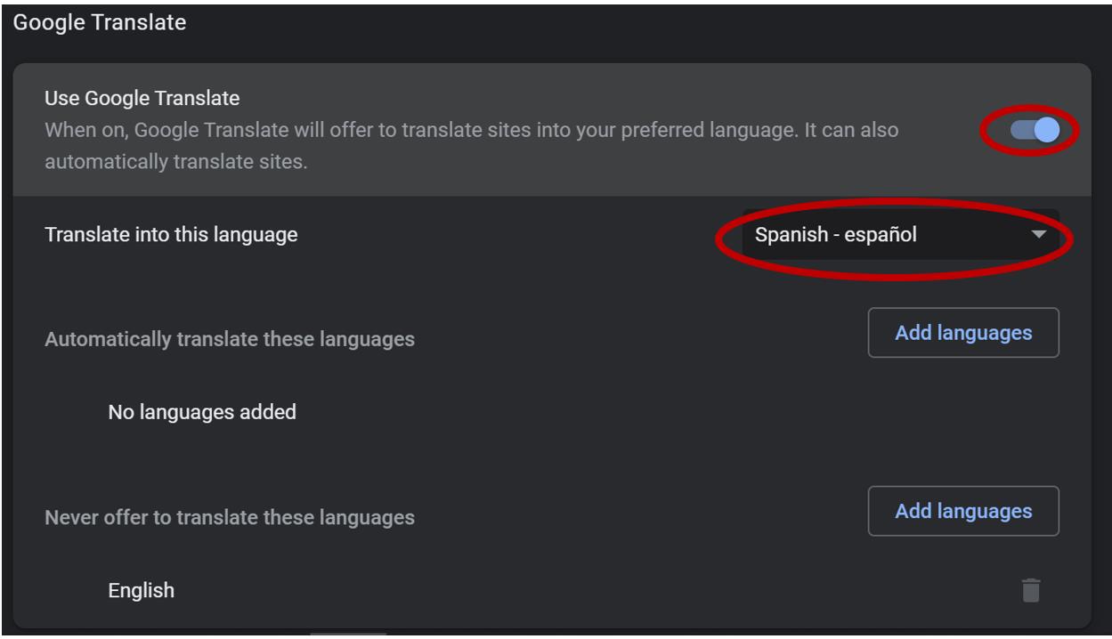The height and width of the screenshot is (639, 1112).
Task: Click the blue knob of the Translate switch
Action: click(1047, 131)
